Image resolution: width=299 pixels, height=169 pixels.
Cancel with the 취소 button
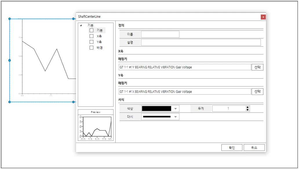pos(254,148)
